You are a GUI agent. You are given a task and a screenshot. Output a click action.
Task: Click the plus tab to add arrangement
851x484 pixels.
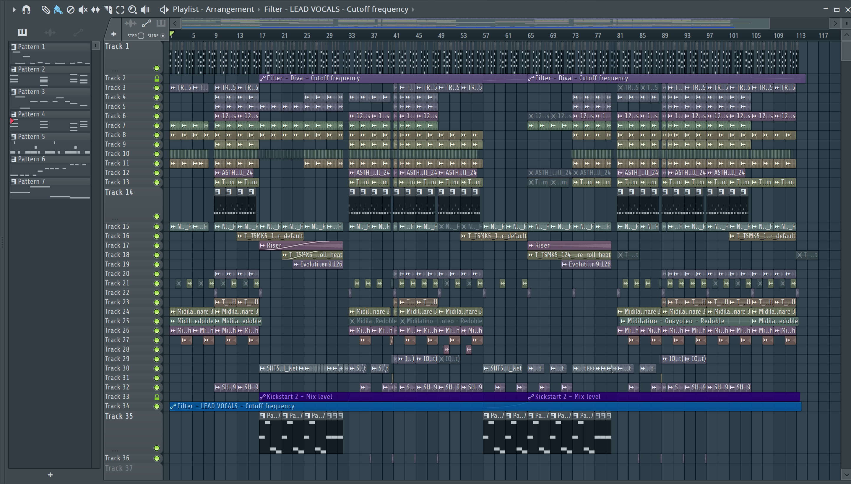tap(114, 34)
